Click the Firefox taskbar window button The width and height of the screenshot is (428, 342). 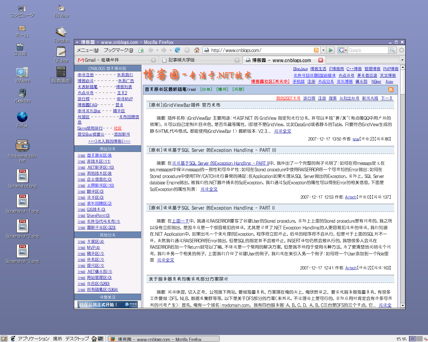[164, 339]
